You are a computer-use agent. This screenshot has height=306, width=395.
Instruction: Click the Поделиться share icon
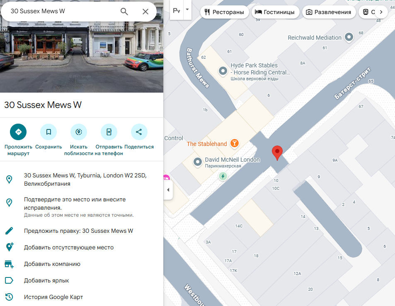[x=139, y=132]
